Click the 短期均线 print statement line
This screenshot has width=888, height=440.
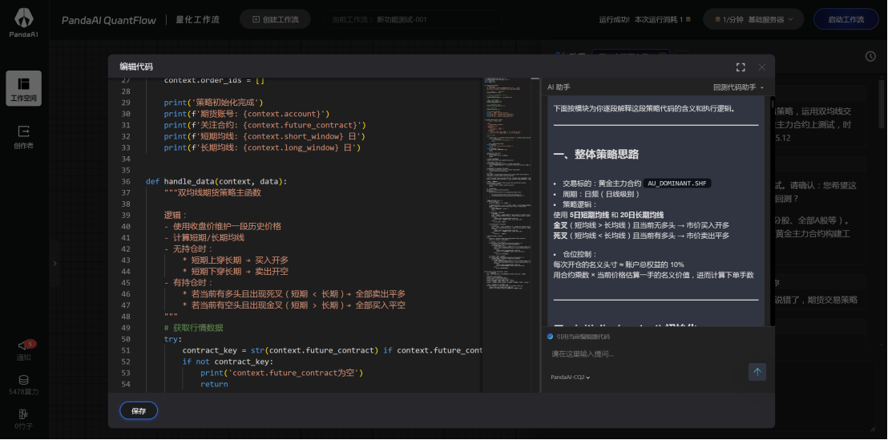pyautogui.click(x=264, y=136)
